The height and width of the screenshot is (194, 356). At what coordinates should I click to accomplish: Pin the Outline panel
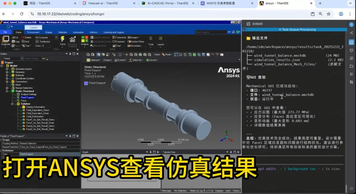point(70,54)
